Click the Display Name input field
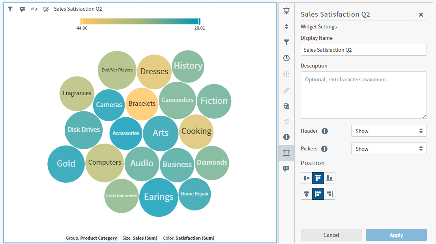 (x=364, y=50)
